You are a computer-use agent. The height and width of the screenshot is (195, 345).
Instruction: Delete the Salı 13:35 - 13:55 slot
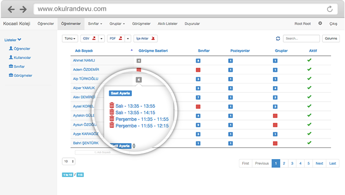click(112, 105)
